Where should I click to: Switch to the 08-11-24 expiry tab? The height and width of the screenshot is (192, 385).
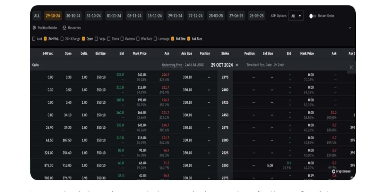click(134, 16)
